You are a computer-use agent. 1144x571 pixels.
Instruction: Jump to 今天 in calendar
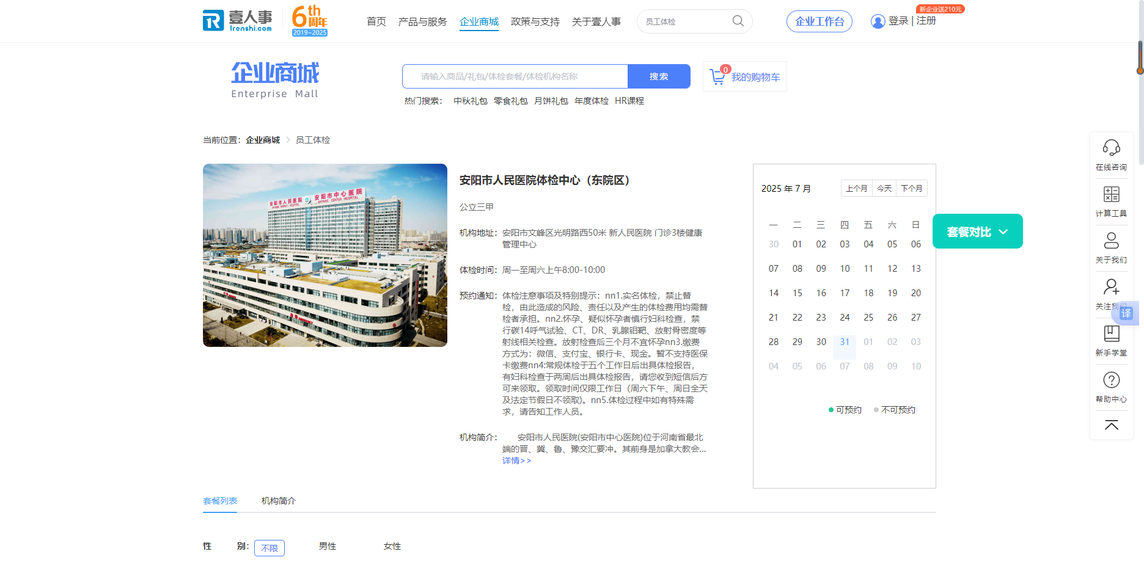(884, 188)
